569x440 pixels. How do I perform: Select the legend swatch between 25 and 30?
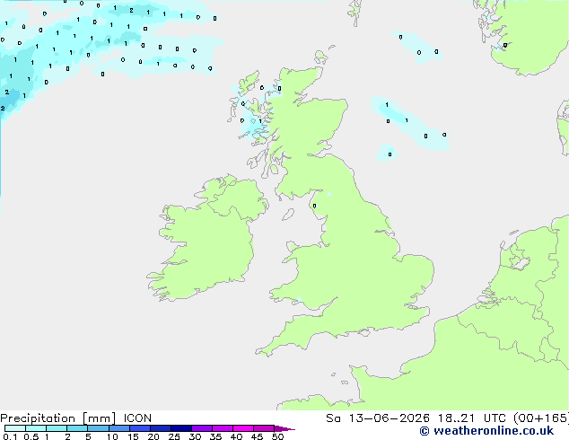click(181, 428)
